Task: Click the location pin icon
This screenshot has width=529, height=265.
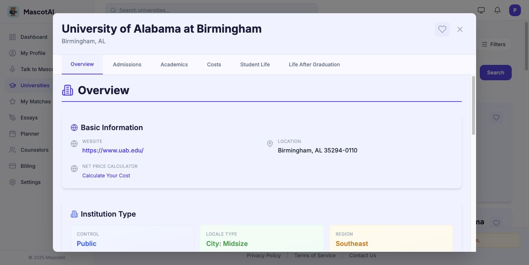Action: pos(270,144)
